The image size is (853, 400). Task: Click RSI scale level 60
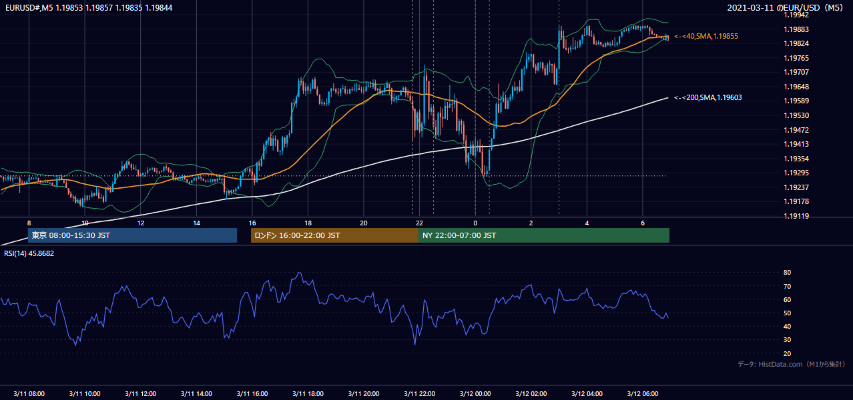(x=787, y=299)
